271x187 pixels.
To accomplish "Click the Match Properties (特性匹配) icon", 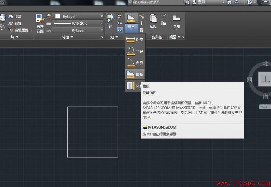I will click(x=40, y=18).
